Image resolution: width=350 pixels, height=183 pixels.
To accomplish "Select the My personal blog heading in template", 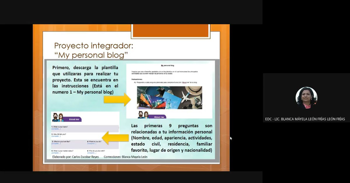I will point(168,66).
